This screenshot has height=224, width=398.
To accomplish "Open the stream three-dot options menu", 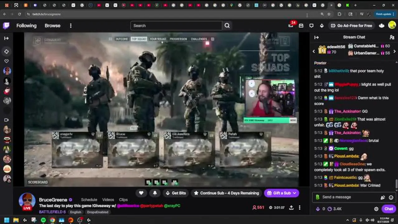I will (x=300, y=208).
